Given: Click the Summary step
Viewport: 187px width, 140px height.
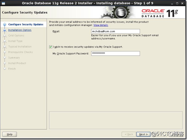Looking at the screenshot, I should tap(14, 58).
